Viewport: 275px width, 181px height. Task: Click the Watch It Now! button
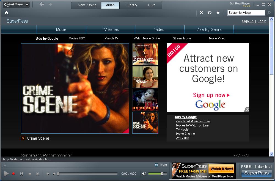222,169
